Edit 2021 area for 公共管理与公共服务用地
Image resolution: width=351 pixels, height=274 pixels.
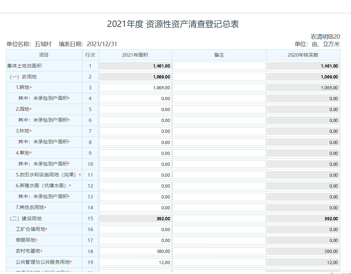(x=135, y=262)
